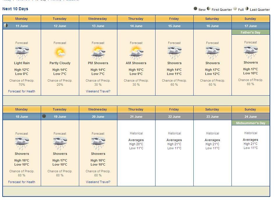This screenshot has width=274, height=200.
Task: Click the Showers icon for 17 June
Action: (x=251, y=52)
